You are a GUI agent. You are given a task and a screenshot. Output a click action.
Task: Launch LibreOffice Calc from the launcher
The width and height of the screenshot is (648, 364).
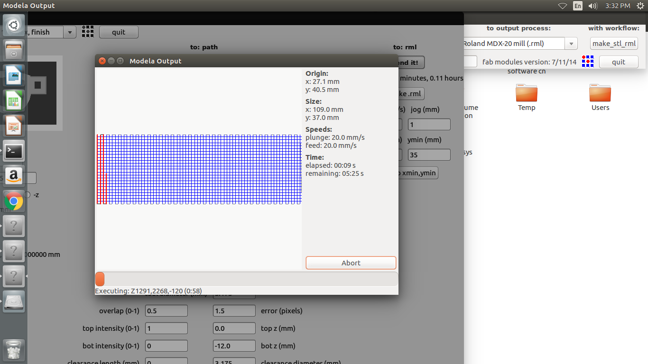click(14, 101)
